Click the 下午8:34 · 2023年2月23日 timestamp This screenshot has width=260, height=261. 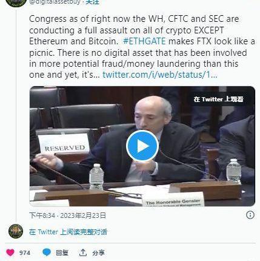67,215
